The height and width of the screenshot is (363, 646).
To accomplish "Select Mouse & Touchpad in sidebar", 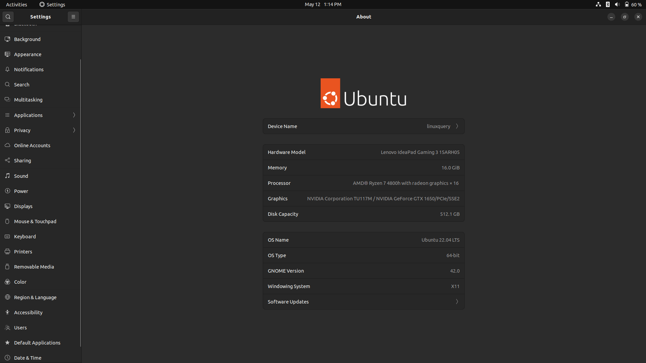I will [35, 221].
